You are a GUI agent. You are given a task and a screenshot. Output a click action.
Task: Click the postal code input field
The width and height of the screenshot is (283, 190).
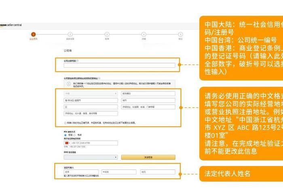(x=148, y=94)
